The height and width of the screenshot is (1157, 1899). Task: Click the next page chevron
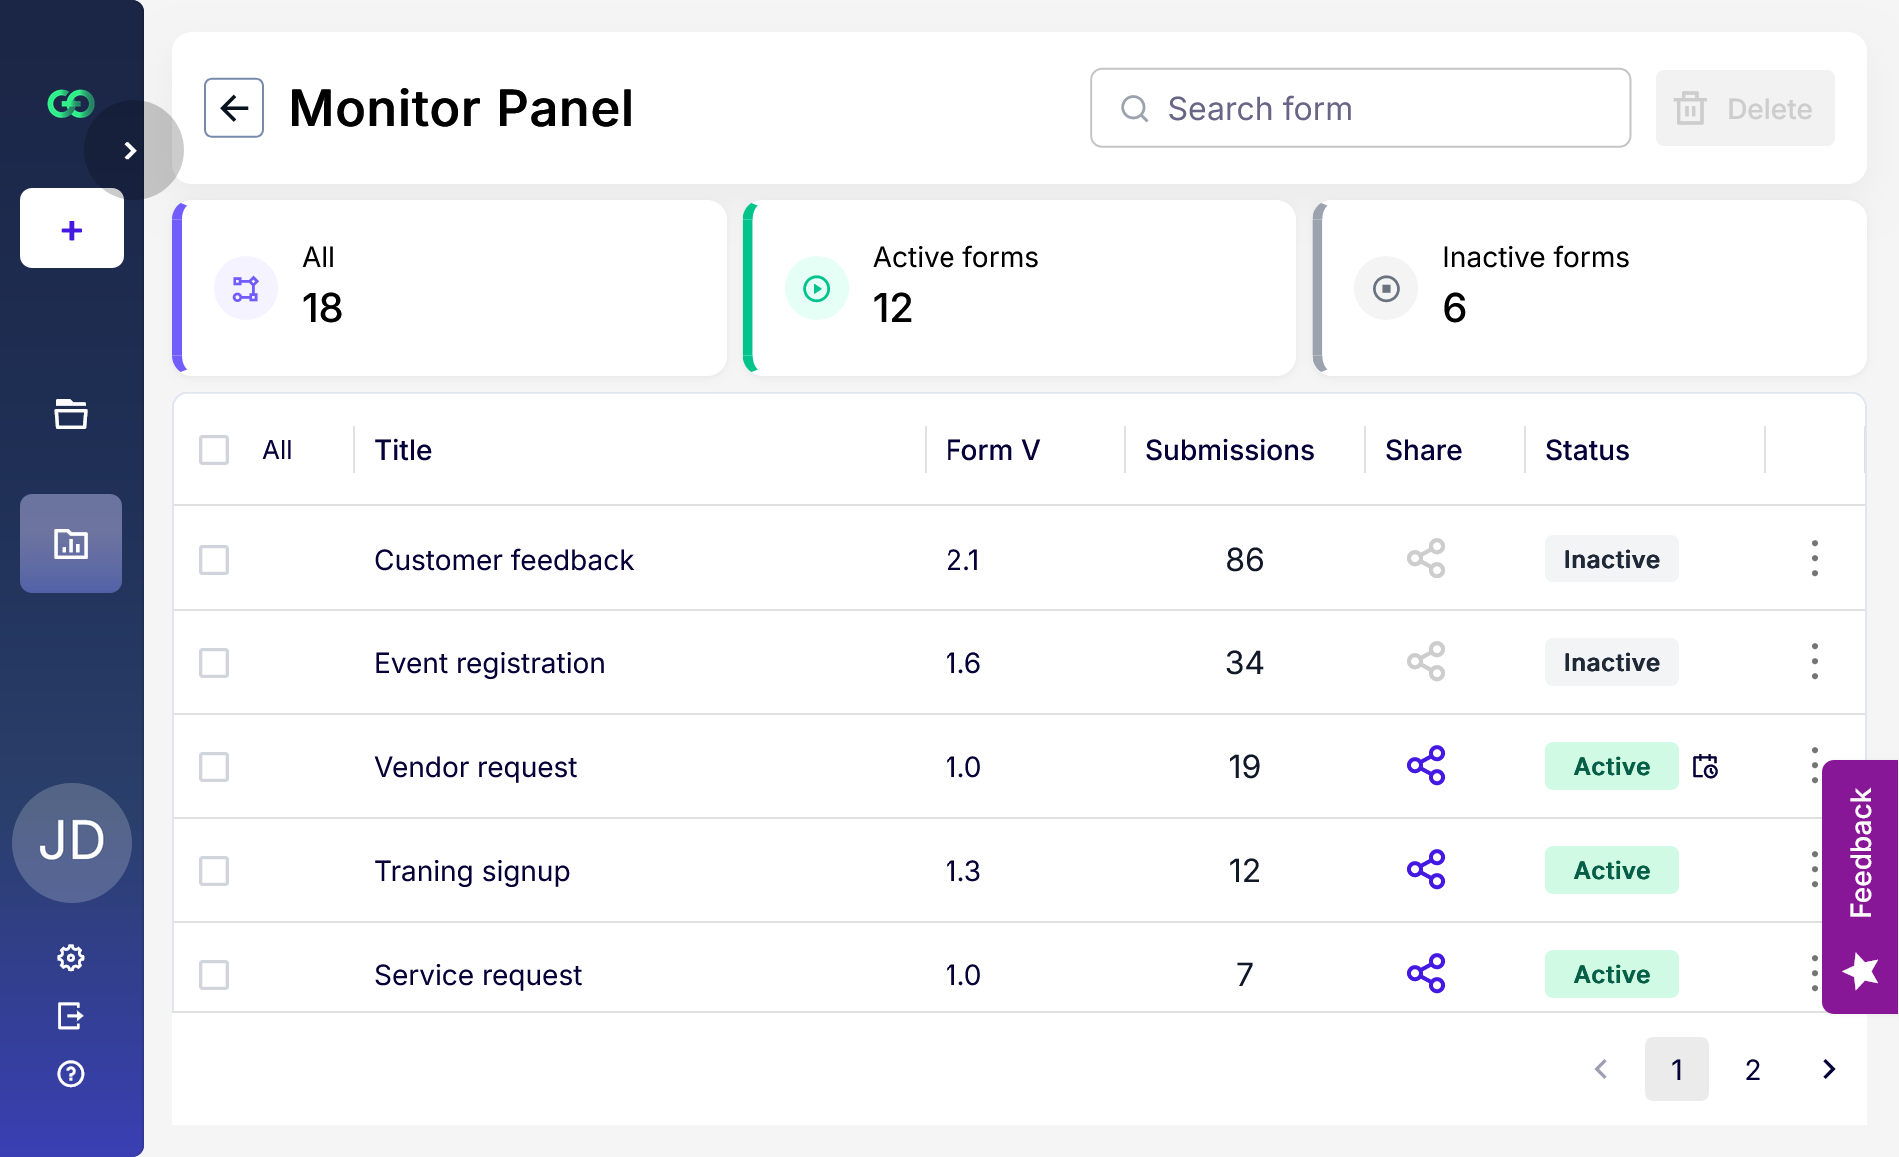click(x=1829, y=1069)
